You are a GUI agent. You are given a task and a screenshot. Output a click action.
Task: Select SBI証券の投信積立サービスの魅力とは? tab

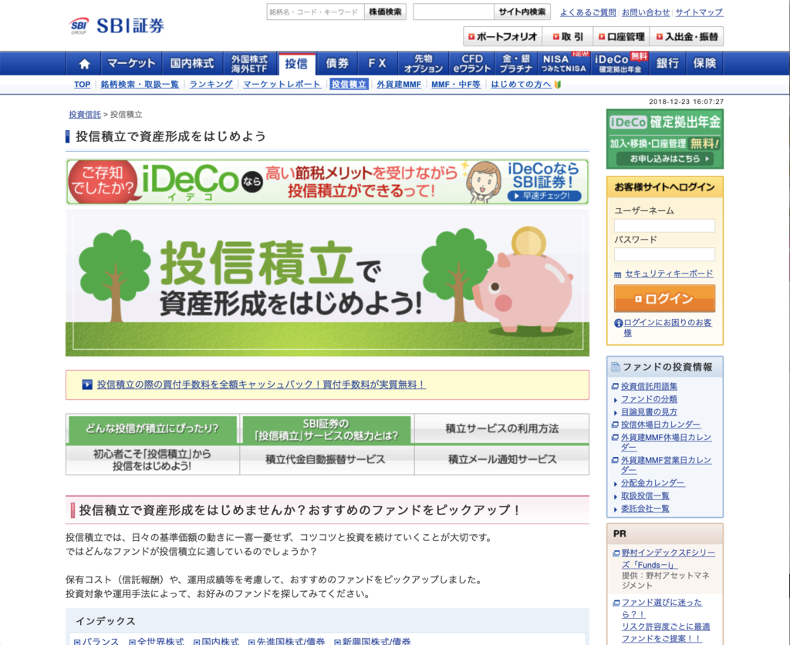click(x=326, y=429)
